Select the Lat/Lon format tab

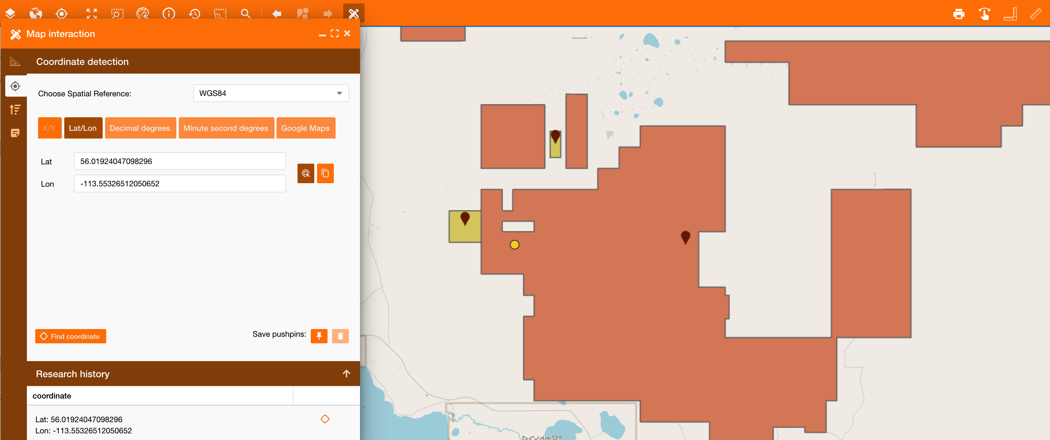[x=83, y=128]
